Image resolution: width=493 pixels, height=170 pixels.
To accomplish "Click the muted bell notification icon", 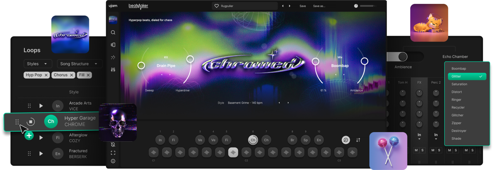I will [113, 145].
